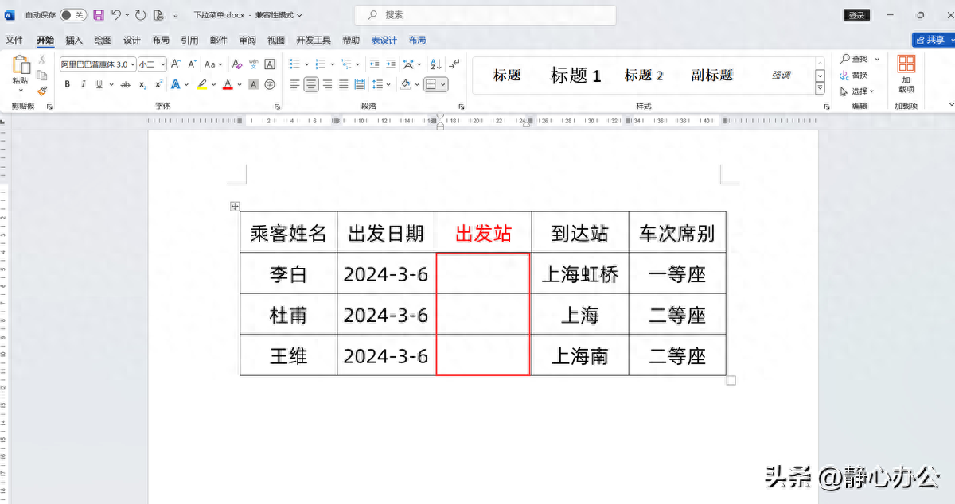Open the font size dropdown
The image size is (955, 504).
[x=162, y=64]
